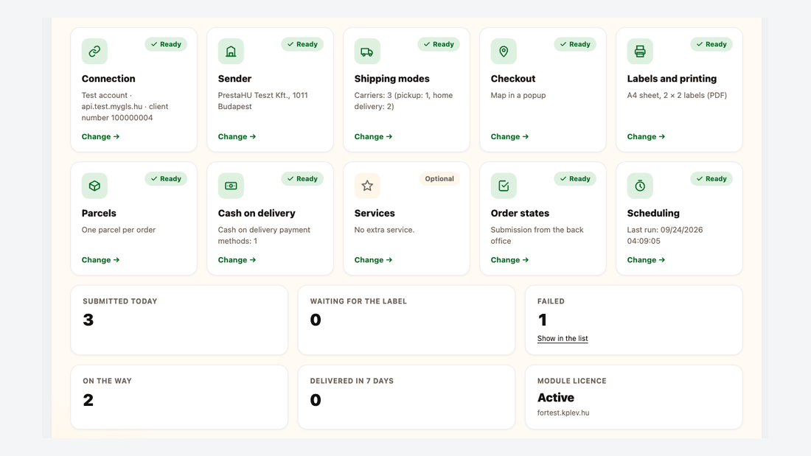The width and height of the screenshot is (811, 456).
Task: Click the Waiting for the Label value 0
Action: tap(316, 320)
